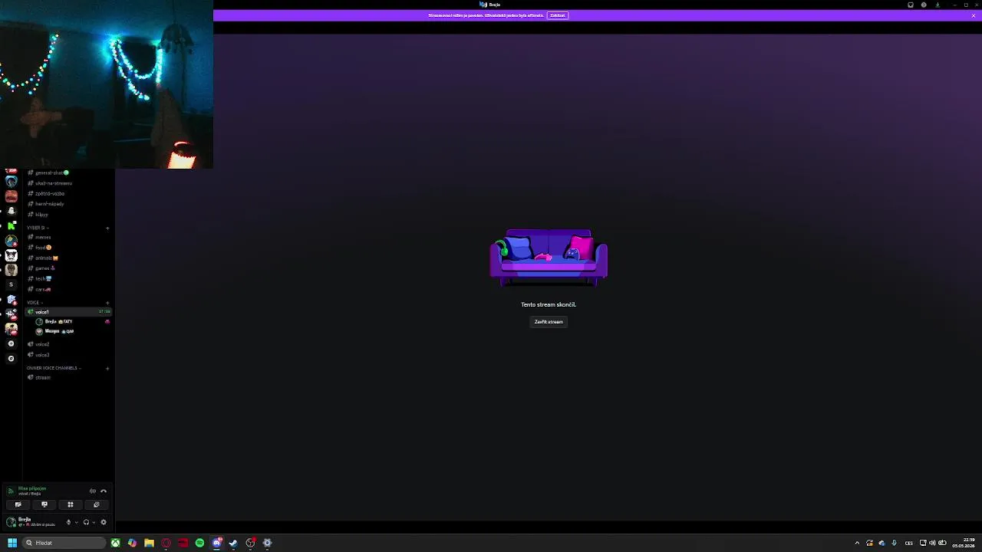
Task: Open Steam from the taskbar
Action: [233, 543]
